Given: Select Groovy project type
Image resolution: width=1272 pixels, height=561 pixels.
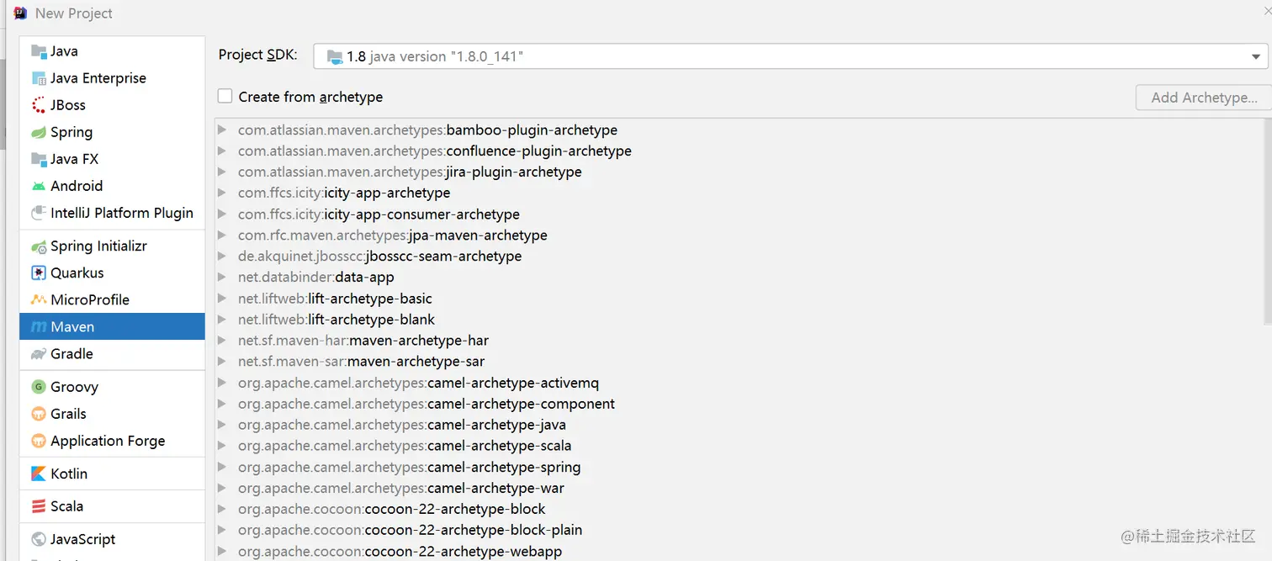Looking at the screenshot, I should click(112, 387).
